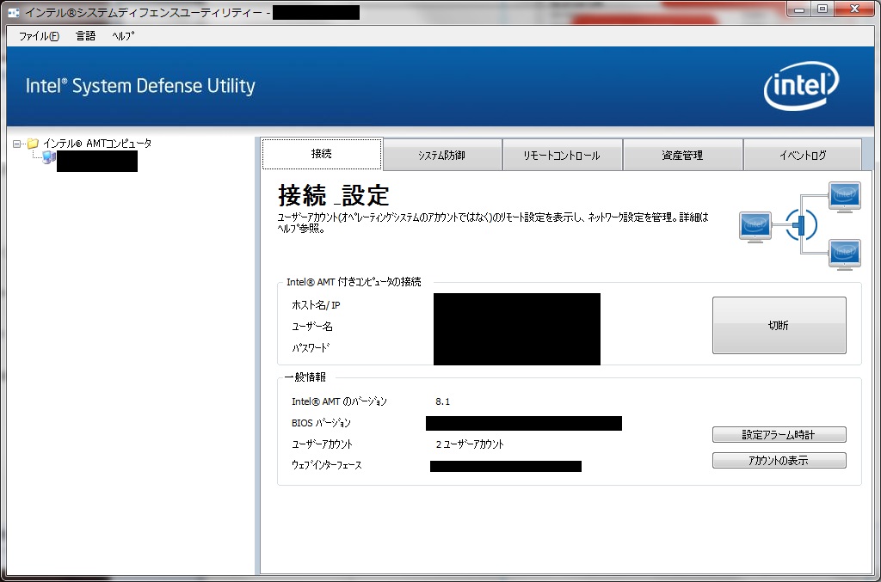Select the インテル® AMTコンピュータ folder icon
This screenshot has height=582, width=881.
(x=33, y=144)
